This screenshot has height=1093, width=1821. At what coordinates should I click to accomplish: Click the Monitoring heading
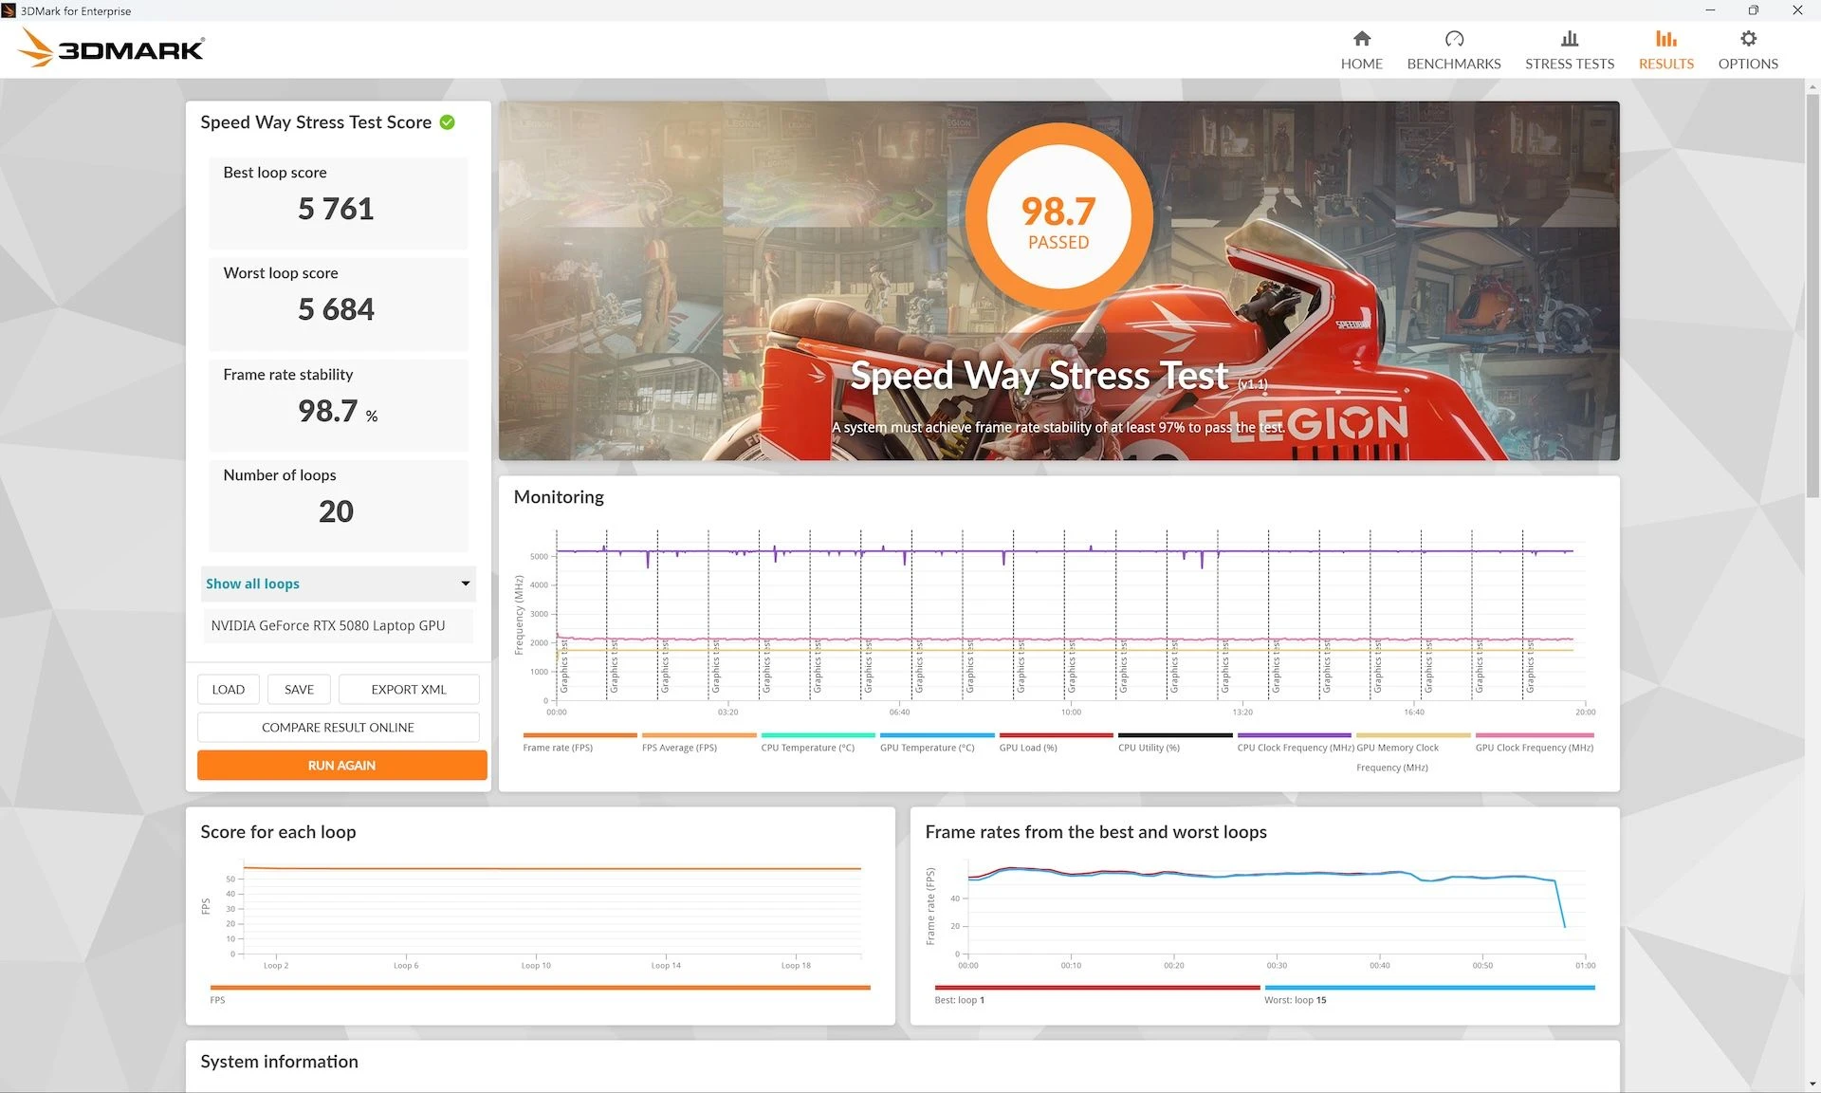pyautogui.click(x=559, y=497)
